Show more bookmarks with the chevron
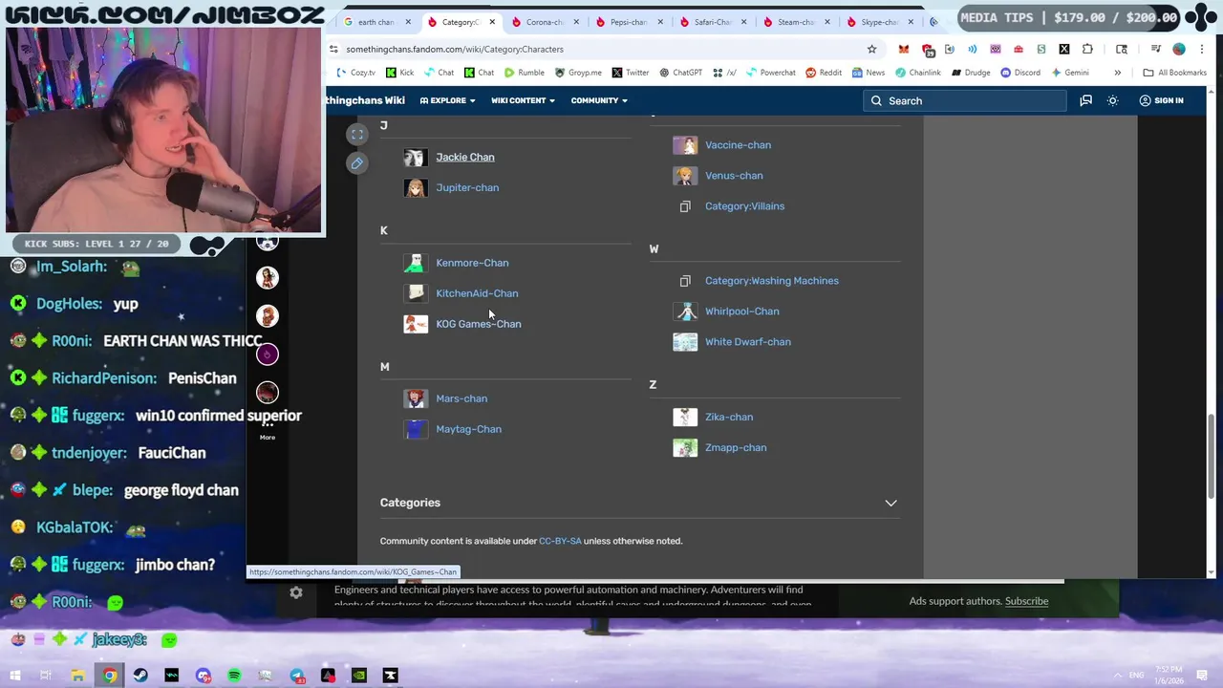 [x=1117, y=73]
